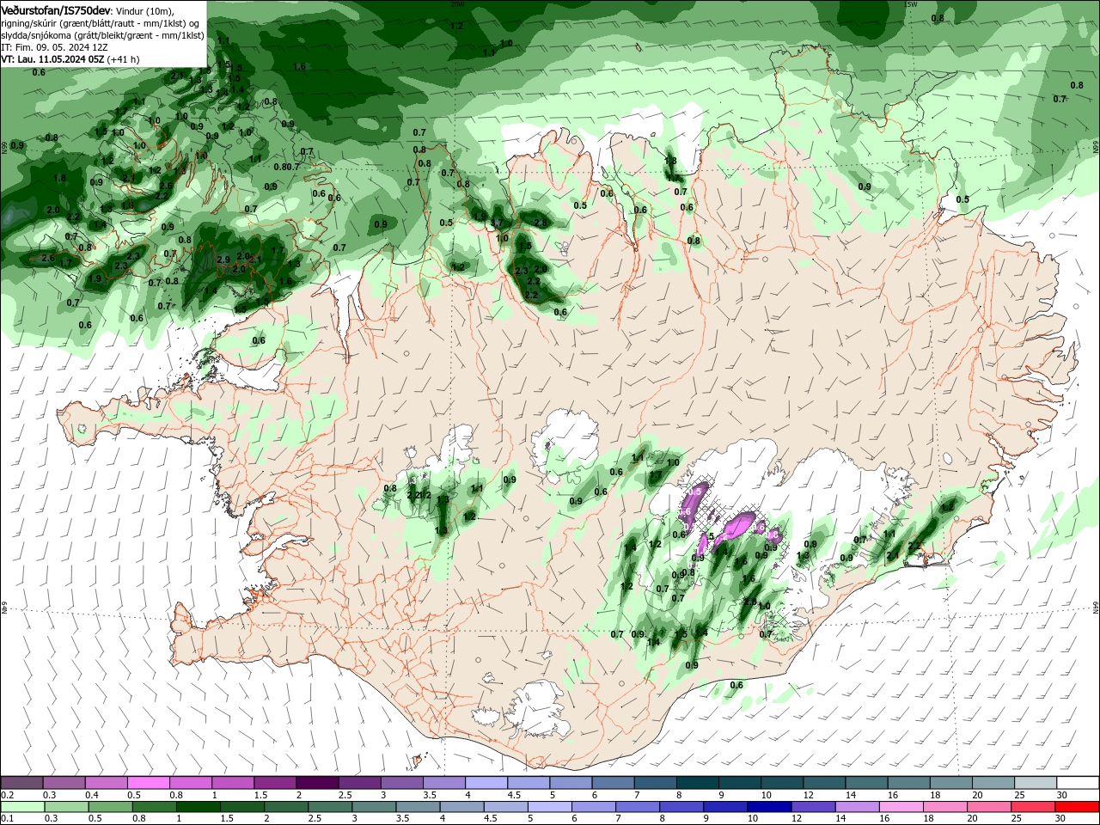Pick rain scale swatch between 0.8 and 1
Screen dimensions: 1100x825
[153, 807]
